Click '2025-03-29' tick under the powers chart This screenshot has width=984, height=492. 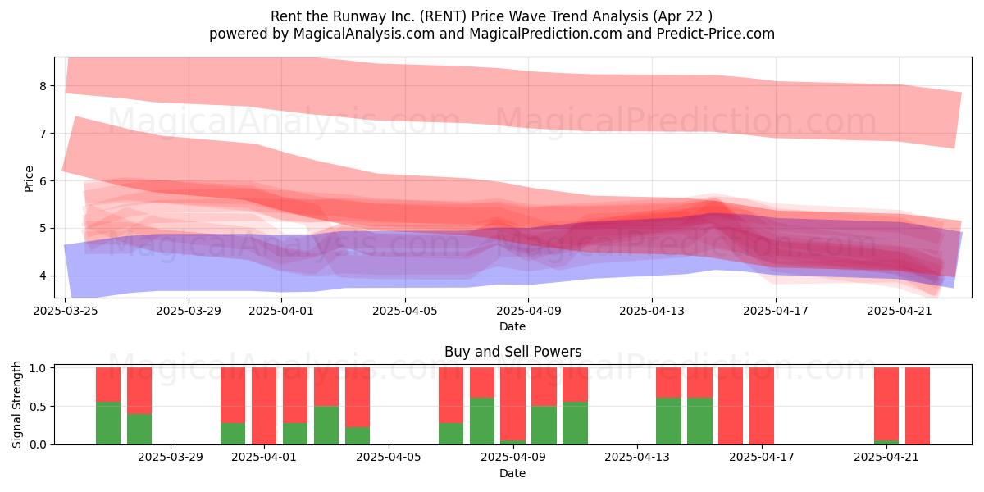pos(171,458)
